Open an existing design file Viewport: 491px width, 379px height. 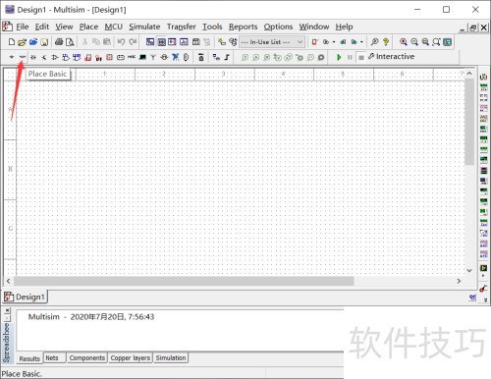pos(22,42)
